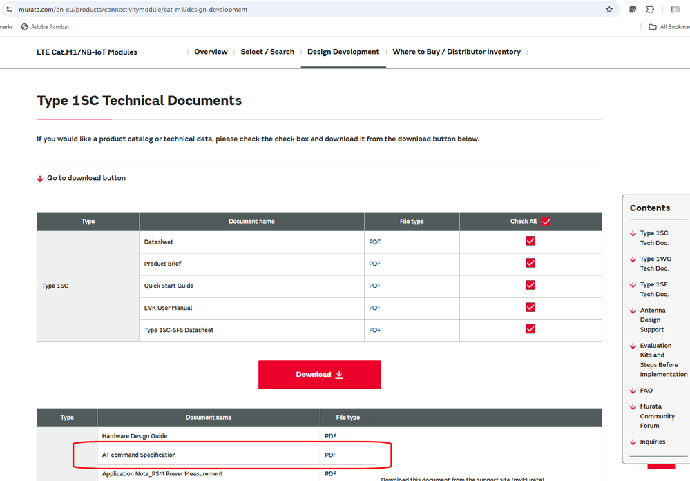This screenshot has width=690, height=481.
Task: Follow the Go to download button link
Action: pos(86,178)
